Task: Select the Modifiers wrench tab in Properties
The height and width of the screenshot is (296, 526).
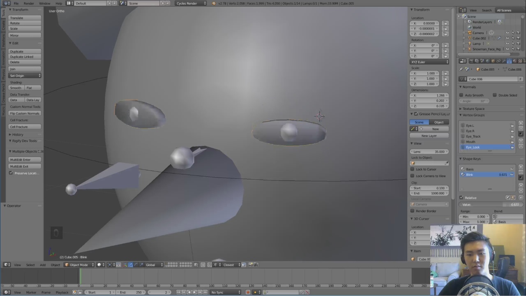Action: pos(504,61)
